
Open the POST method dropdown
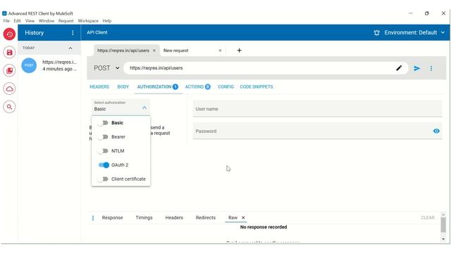[x=106, y=68]
